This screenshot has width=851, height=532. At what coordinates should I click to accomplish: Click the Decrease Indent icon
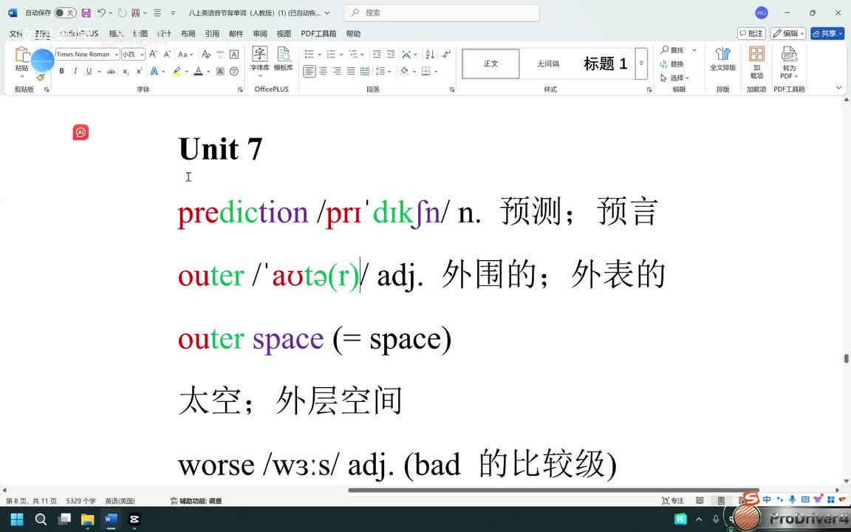[x=377, y=54]
